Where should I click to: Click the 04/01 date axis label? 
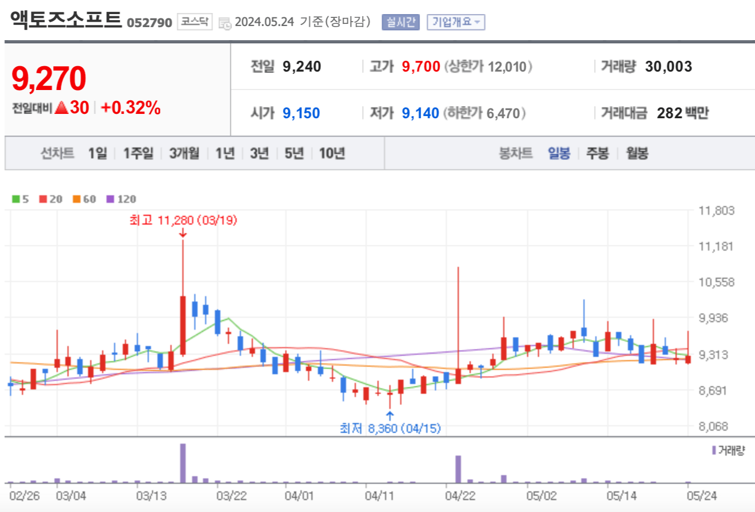tap(299, 496)
